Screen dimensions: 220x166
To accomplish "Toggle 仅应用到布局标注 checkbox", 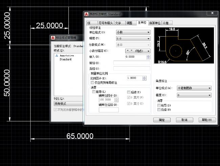I will (92, 82).
